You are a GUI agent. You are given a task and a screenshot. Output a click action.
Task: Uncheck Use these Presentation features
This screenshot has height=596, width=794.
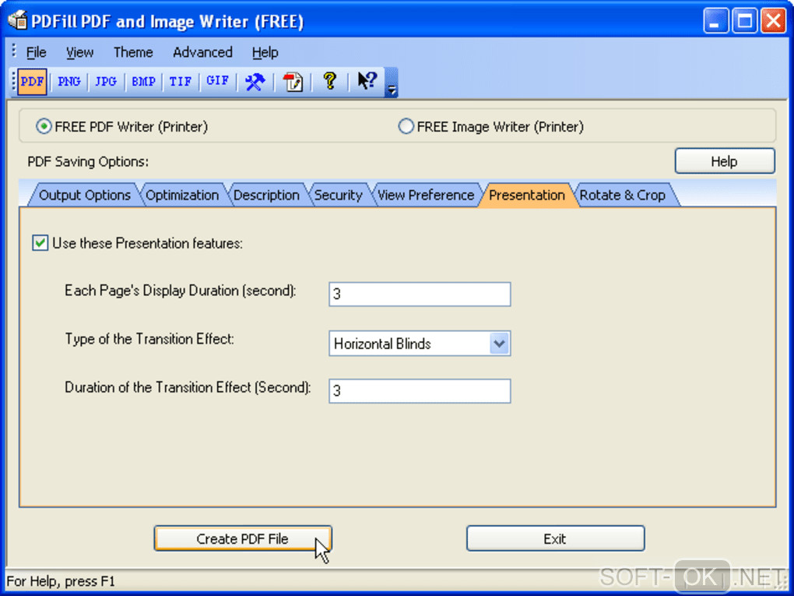click(x=40, y=243)
